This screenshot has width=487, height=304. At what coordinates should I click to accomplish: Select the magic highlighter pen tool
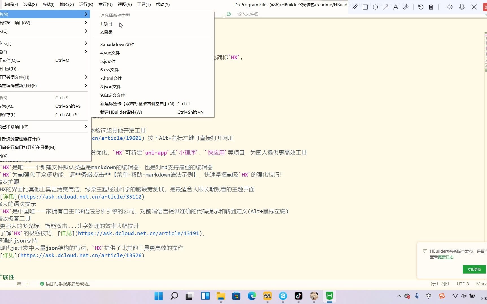tap(406, 7)
